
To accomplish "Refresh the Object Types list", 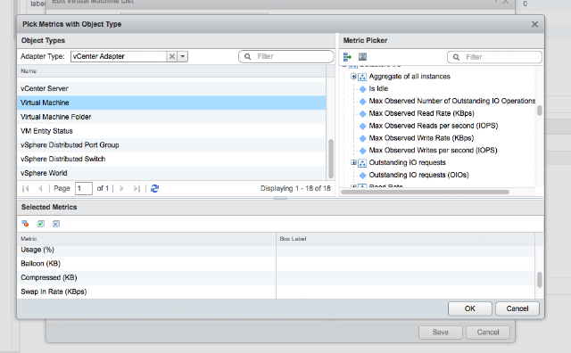I will pyautogui.click(x=154, y=188).
